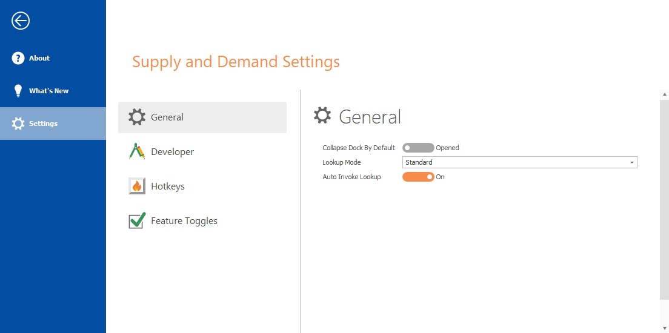Toggle Collapse Dock By Default switch

click(x=418, y=148)
